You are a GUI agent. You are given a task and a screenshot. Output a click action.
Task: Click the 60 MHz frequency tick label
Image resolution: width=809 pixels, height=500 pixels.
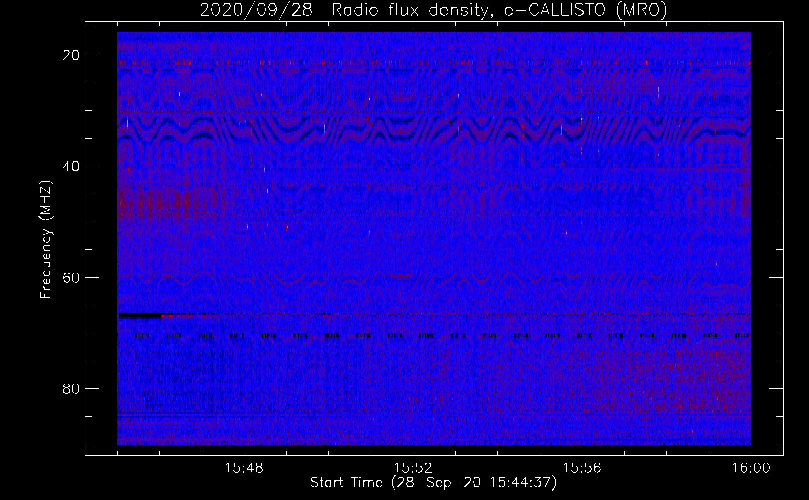(x=72, y=277)
